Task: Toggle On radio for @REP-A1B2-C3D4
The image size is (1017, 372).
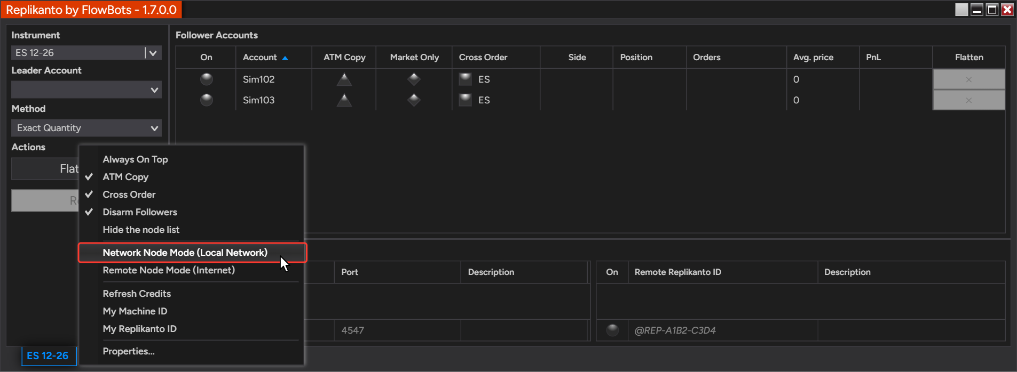Action: (612, 330)
